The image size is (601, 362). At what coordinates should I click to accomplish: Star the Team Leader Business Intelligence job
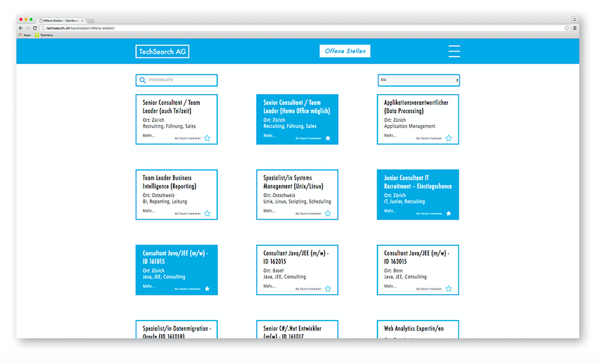point(207,213)
